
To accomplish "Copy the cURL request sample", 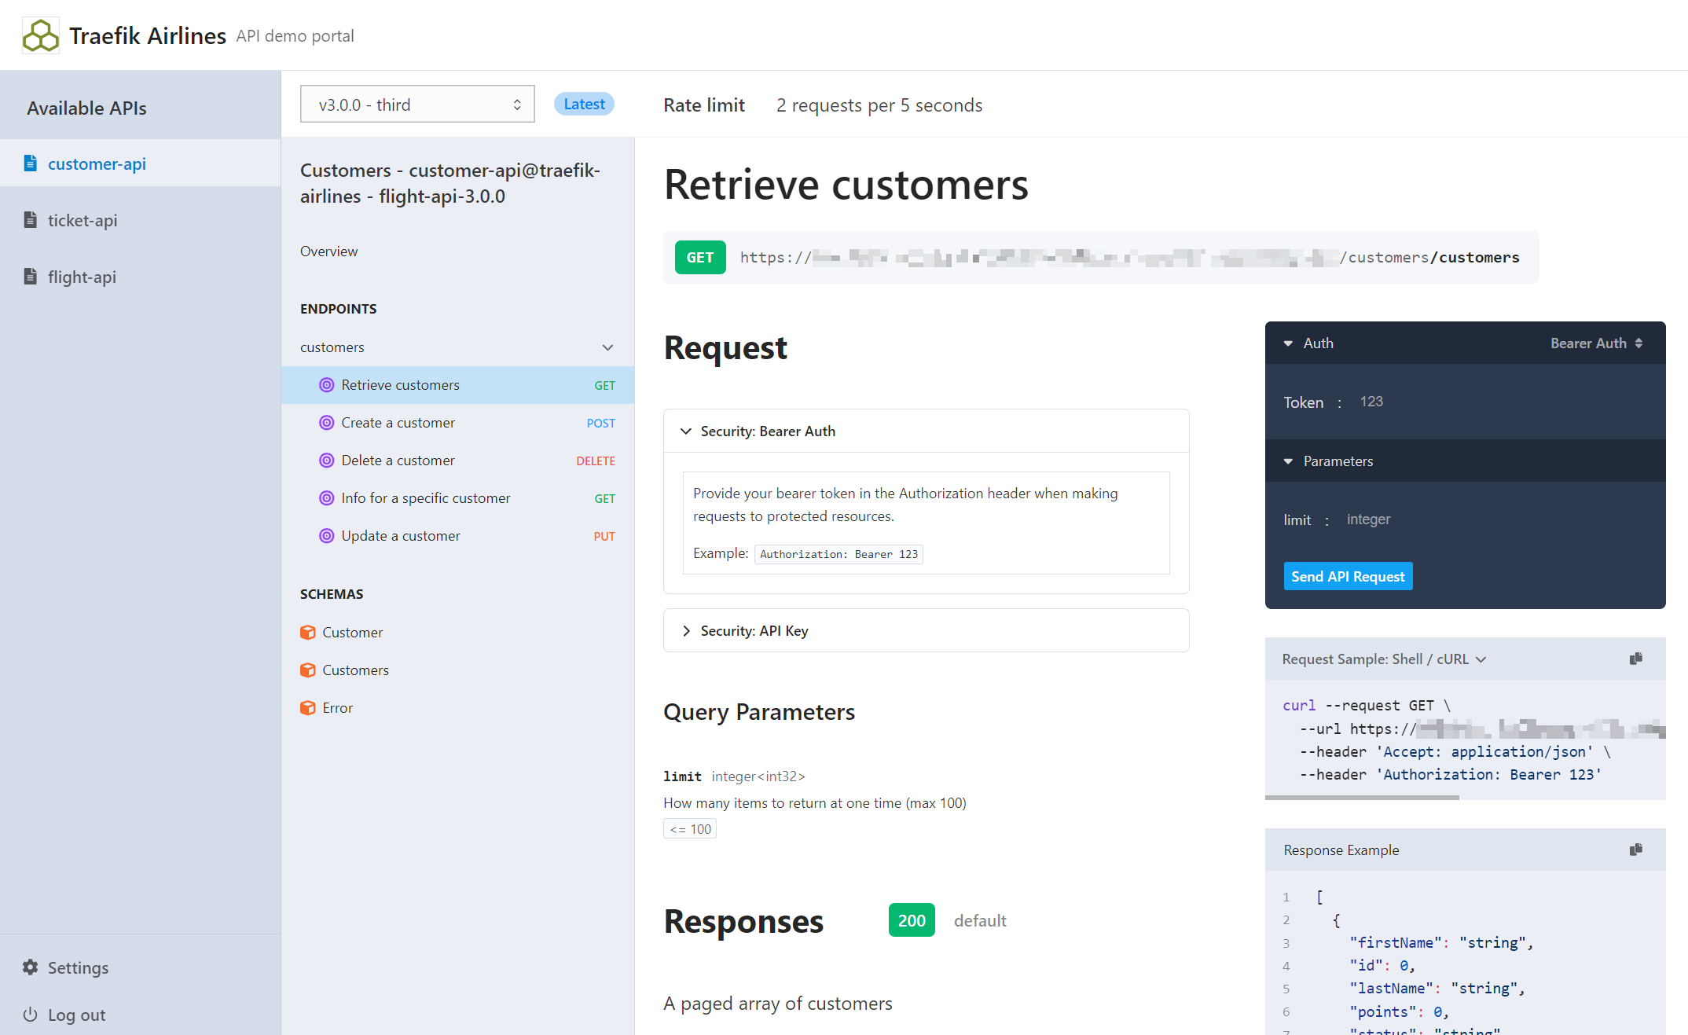I will tap(1635, 659).
